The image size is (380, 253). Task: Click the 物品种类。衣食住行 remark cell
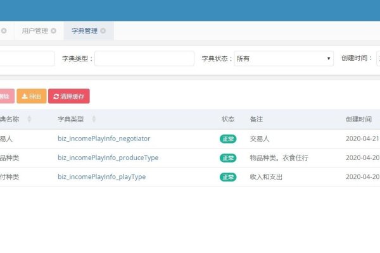(279, 158)
